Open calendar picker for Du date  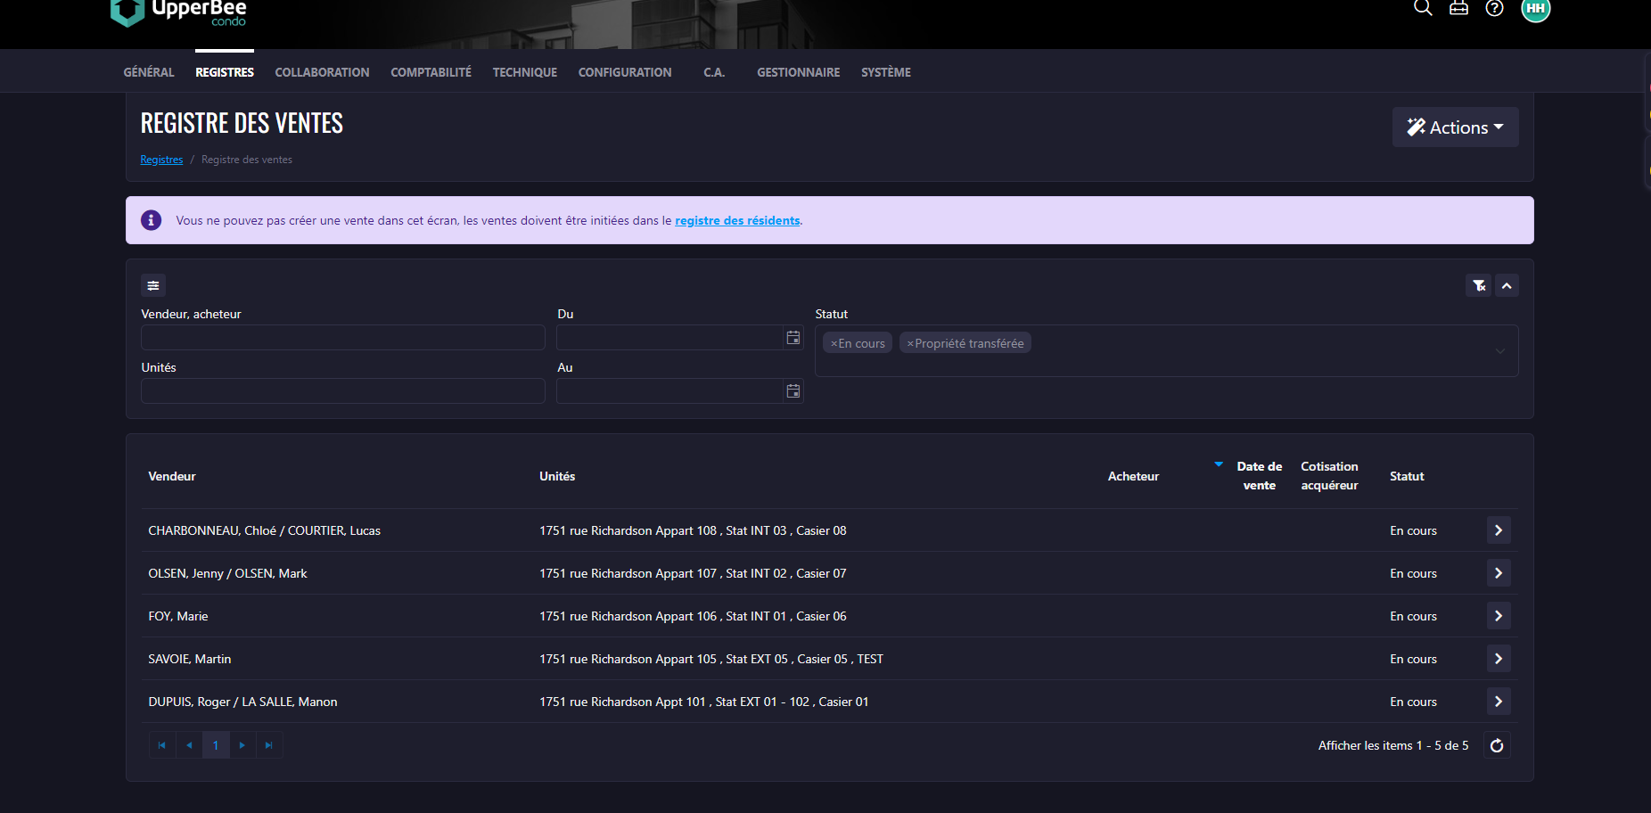[x=793, y=338]
